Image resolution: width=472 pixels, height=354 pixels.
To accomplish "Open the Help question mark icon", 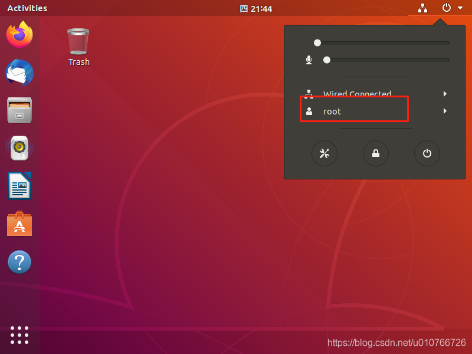I will coord(19,262).
